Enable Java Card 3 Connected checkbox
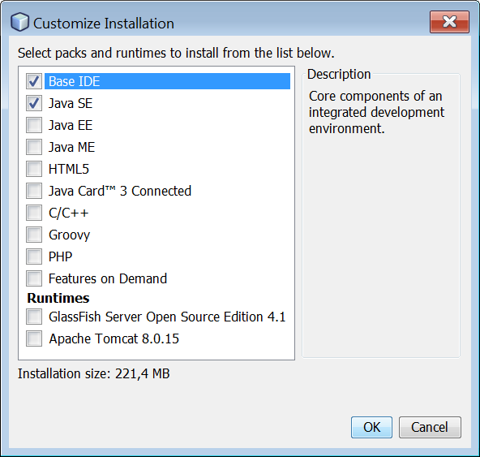This screenshot has height=457, width=480. [x=34, y=191]
